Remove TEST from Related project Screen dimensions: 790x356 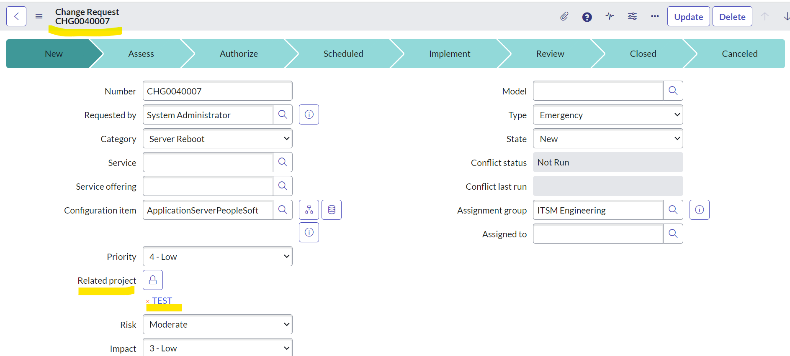pos(148,301)
